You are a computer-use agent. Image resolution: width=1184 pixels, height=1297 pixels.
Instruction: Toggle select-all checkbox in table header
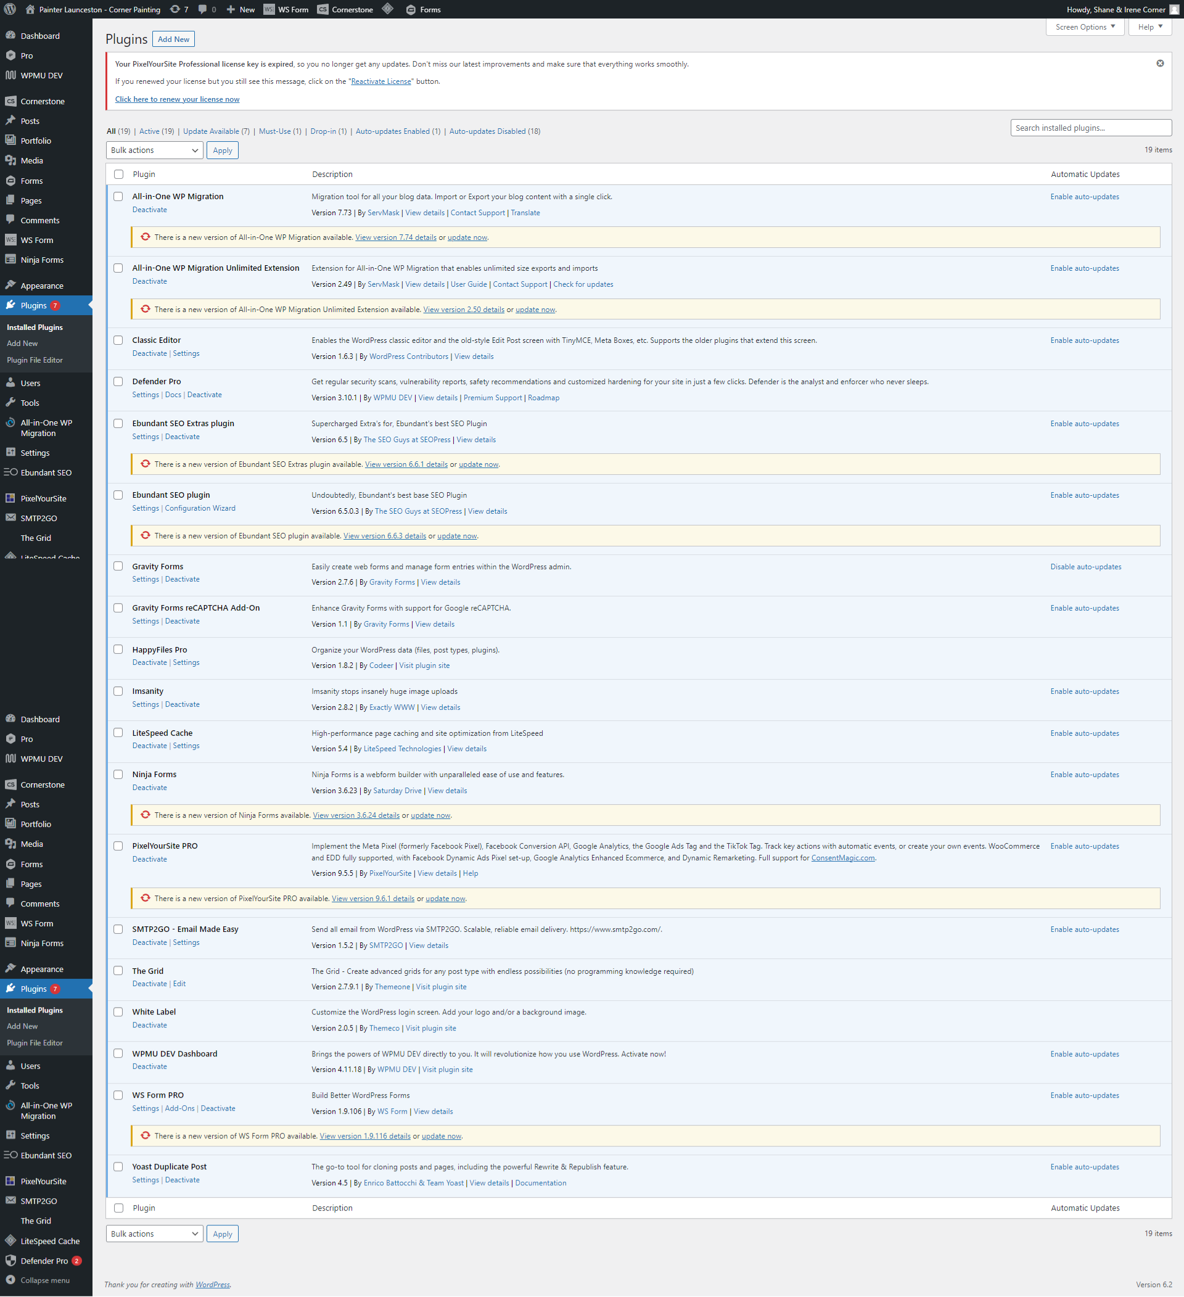(118, 174)
